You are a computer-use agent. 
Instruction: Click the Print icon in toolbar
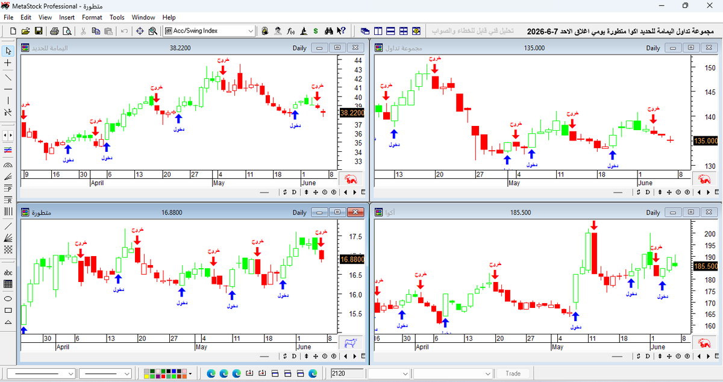(54, 31)
